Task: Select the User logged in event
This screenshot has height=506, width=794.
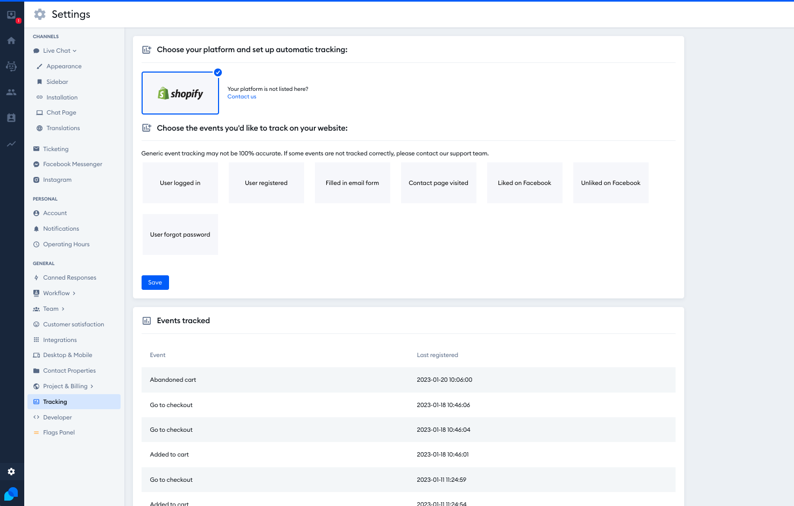Action: click(180, 183)
